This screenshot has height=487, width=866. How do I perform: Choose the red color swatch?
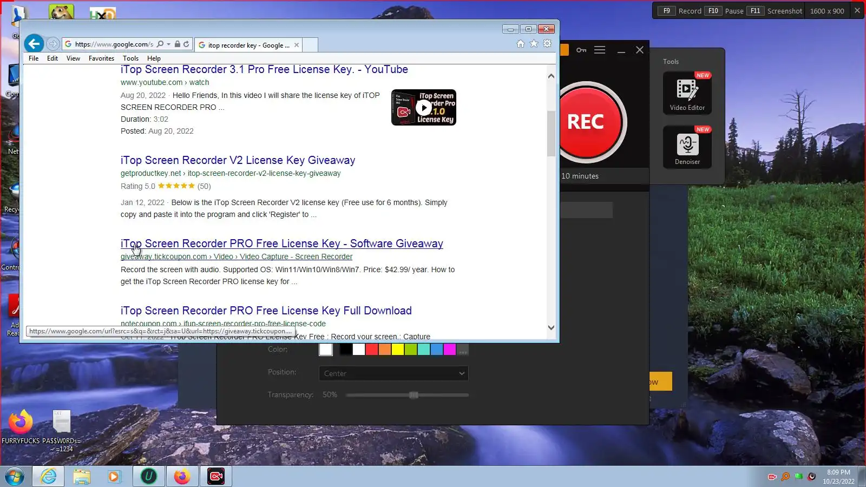point(371,350)
